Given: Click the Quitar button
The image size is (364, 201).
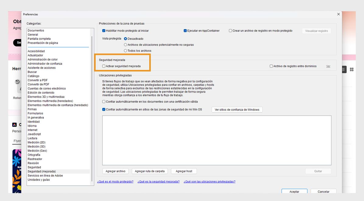Looking at the screenshot, I should (318, 171).
